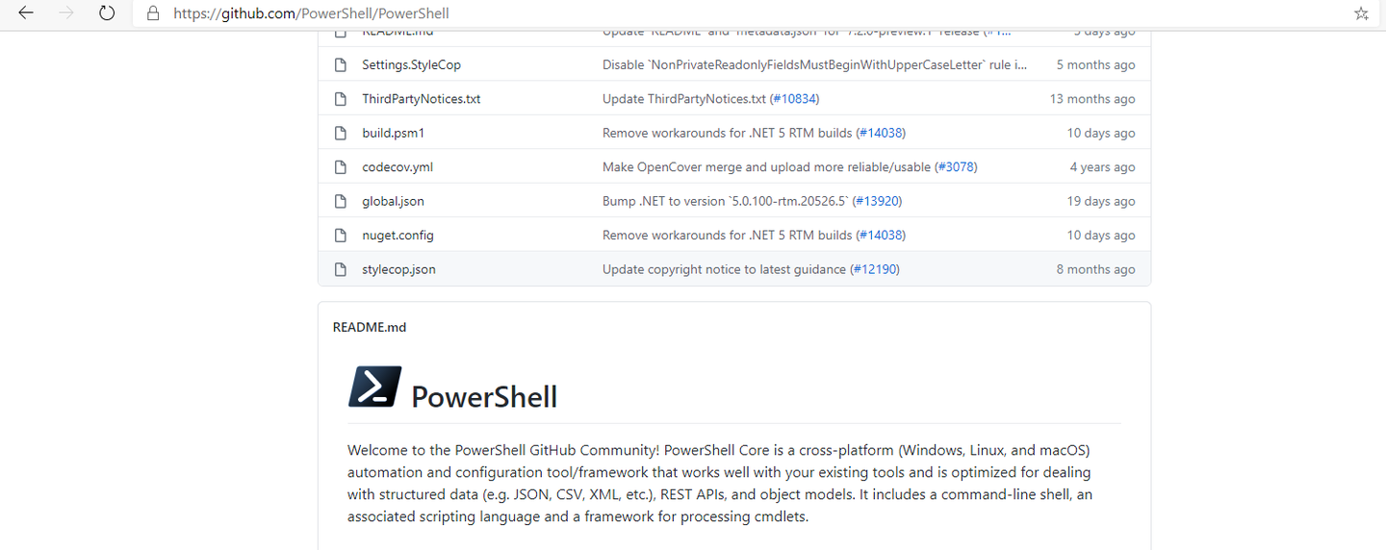Click the README.md heading label

click(x=370, y=328)
